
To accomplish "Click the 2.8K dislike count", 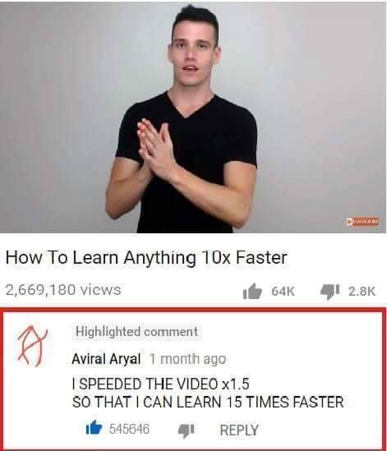I will (362, 292).
